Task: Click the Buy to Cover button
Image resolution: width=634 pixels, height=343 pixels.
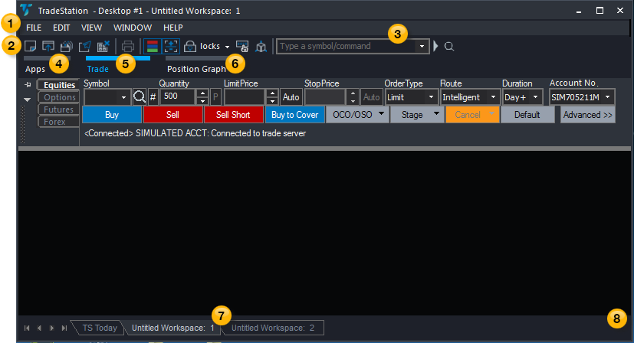Action: [294, 115]
